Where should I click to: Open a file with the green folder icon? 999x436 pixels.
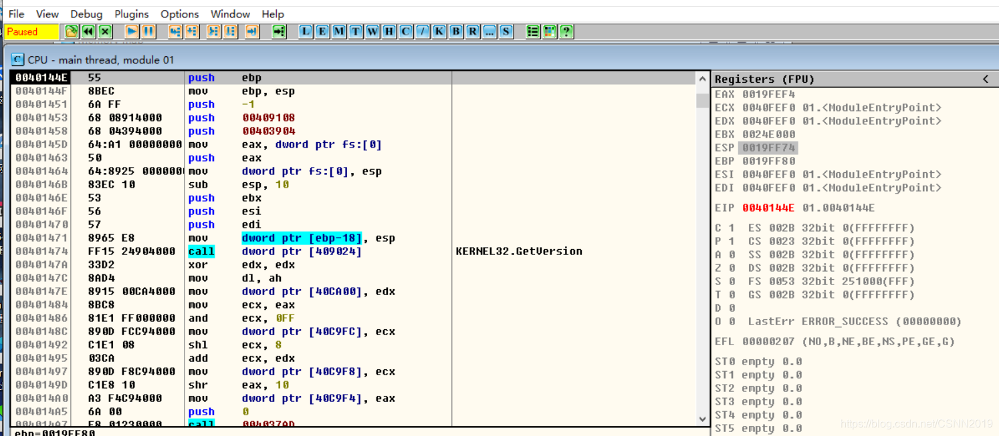tap(72, 31)
